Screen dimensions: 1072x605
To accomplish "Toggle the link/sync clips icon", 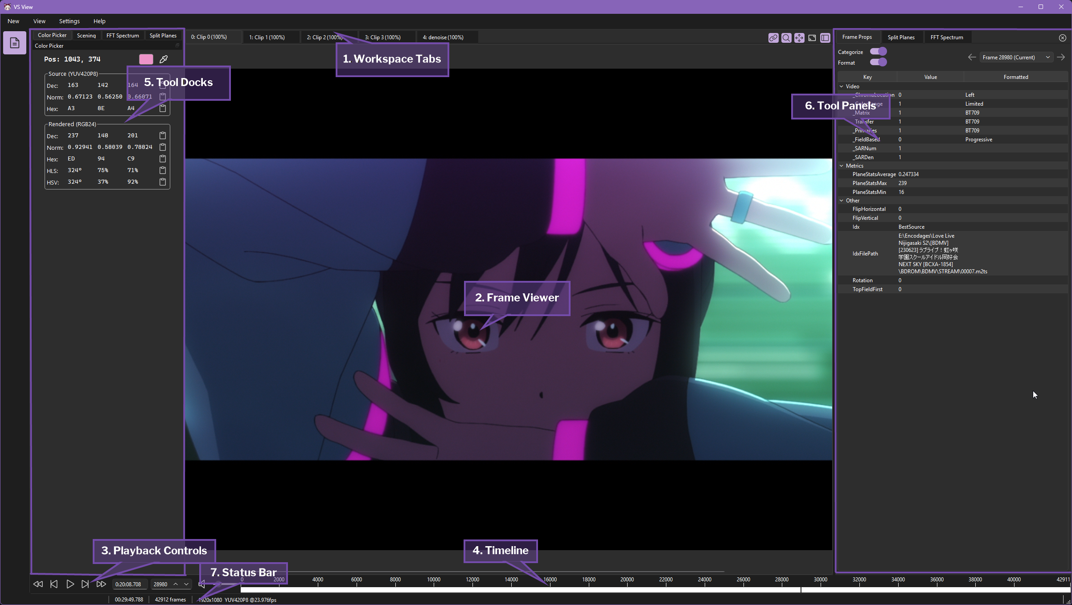I will tap(773, 38).
